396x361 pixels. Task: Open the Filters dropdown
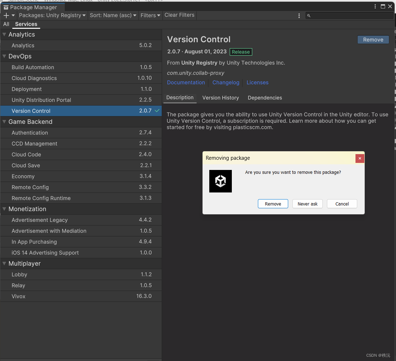[x=150, y=15]
